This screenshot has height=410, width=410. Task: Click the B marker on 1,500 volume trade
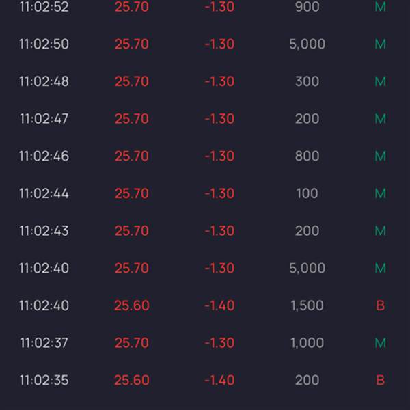click(x=380, y=305)
